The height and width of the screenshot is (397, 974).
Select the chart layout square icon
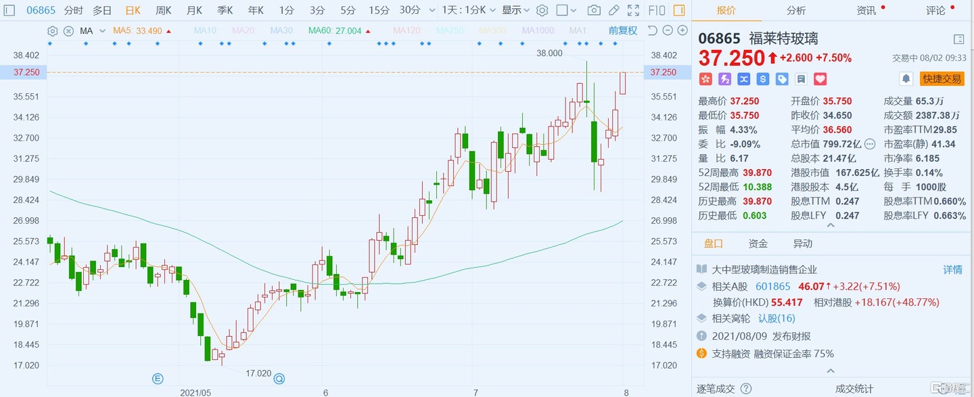(561, 10)
